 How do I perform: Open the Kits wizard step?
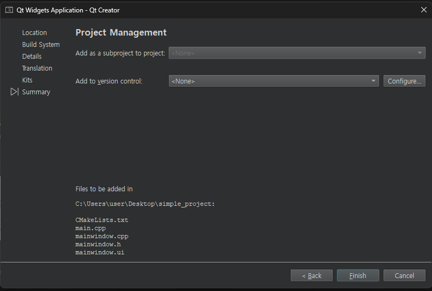pyautogui.click(x=28, y=80)
